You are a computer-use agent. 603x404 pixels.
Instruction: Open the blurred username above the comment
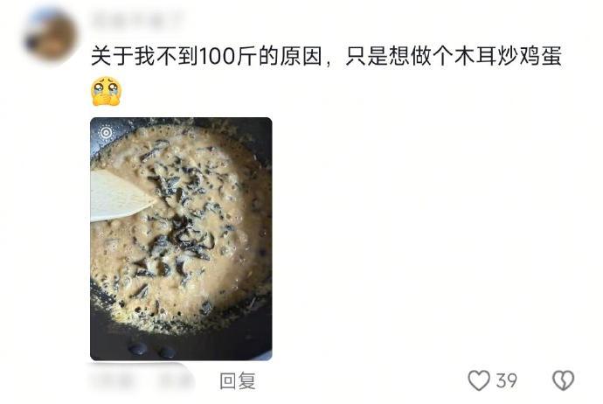point(137,21)
